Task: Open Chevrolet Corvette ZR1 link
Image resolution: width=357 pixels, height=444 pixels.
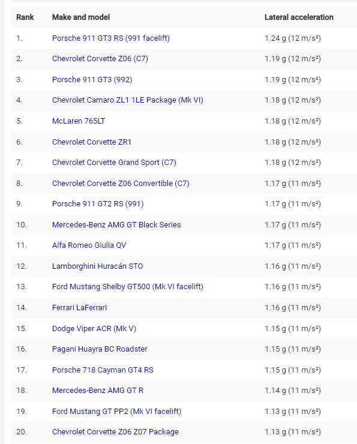Action: (x=92, y=142)
